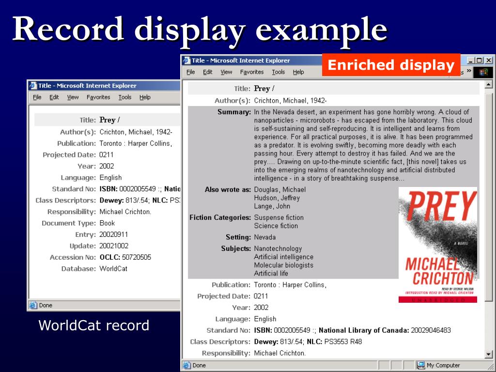Click the My Computer zone icon in status bar
Screen dimensions: 496x372
pyautogui.click(x=421, y=365)
